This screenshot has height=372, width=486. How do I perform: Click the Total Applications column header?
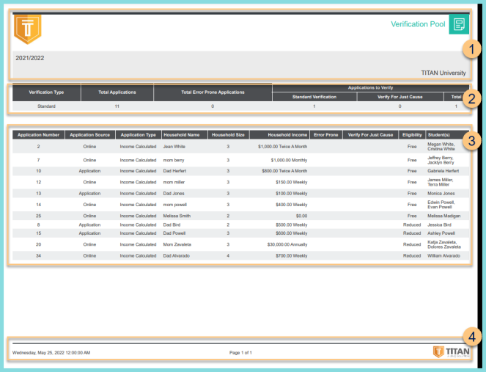coord(117,92)
